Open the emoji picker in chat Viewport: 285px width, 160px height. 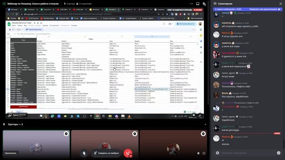[x=278, y=153]
